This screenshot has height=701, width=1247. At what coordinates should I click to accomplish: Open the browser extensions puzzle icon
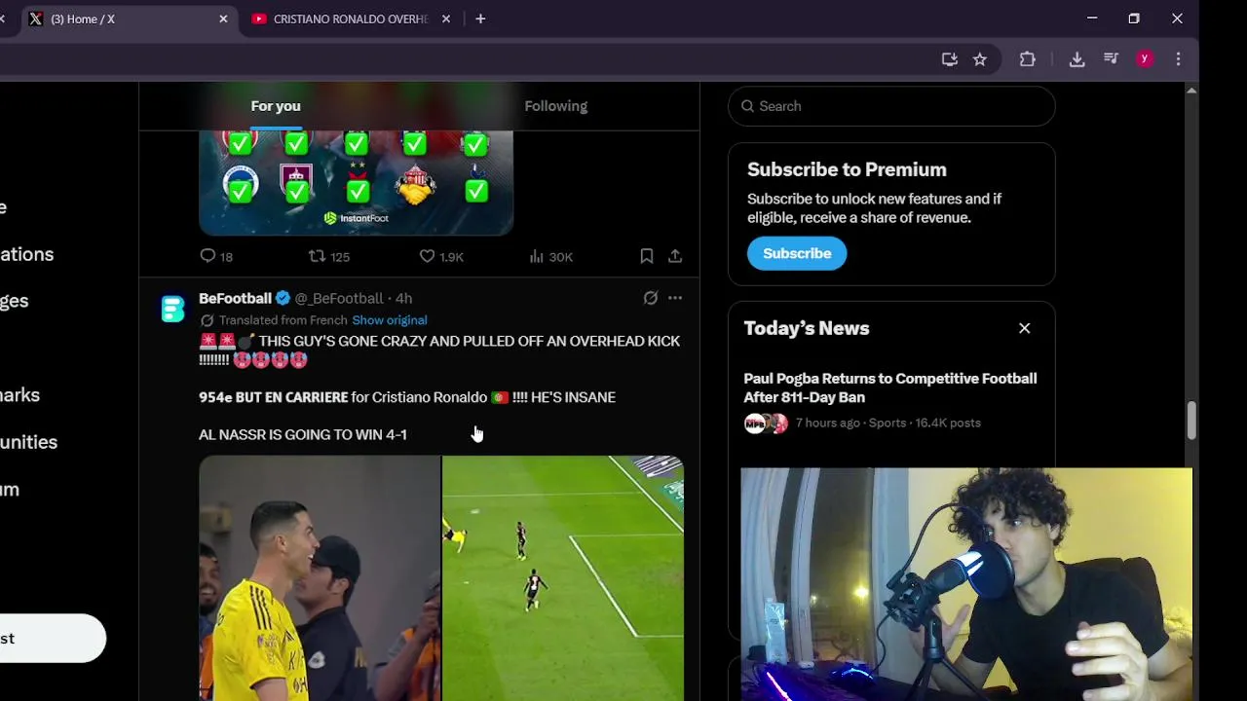point(1027,59)
